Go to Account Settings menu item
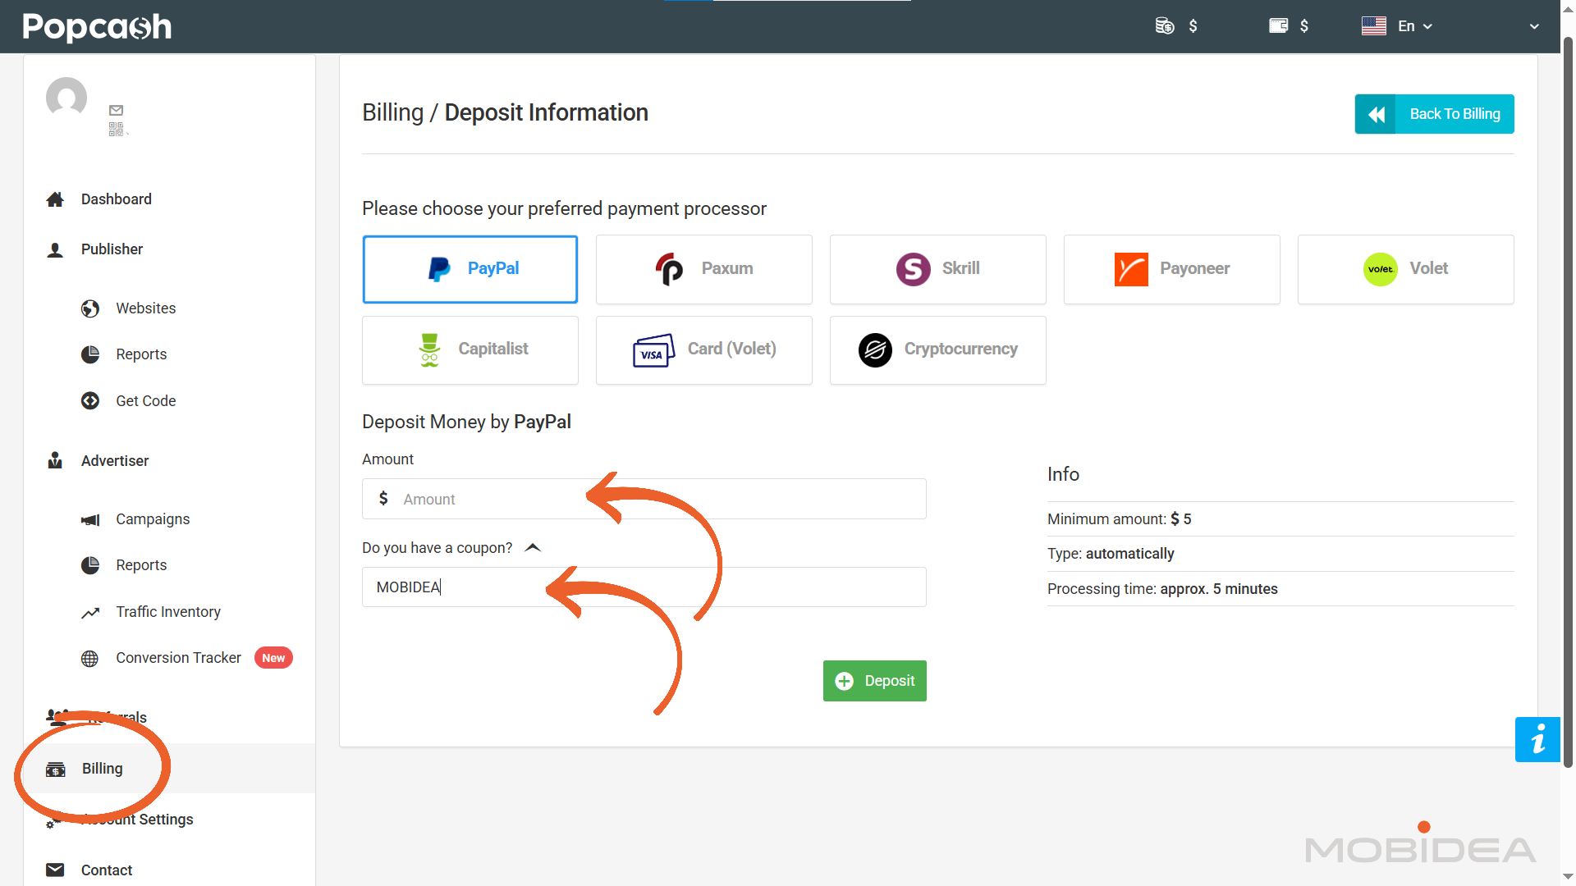Screen dimensions: 1576x886 tap(137, 820)
